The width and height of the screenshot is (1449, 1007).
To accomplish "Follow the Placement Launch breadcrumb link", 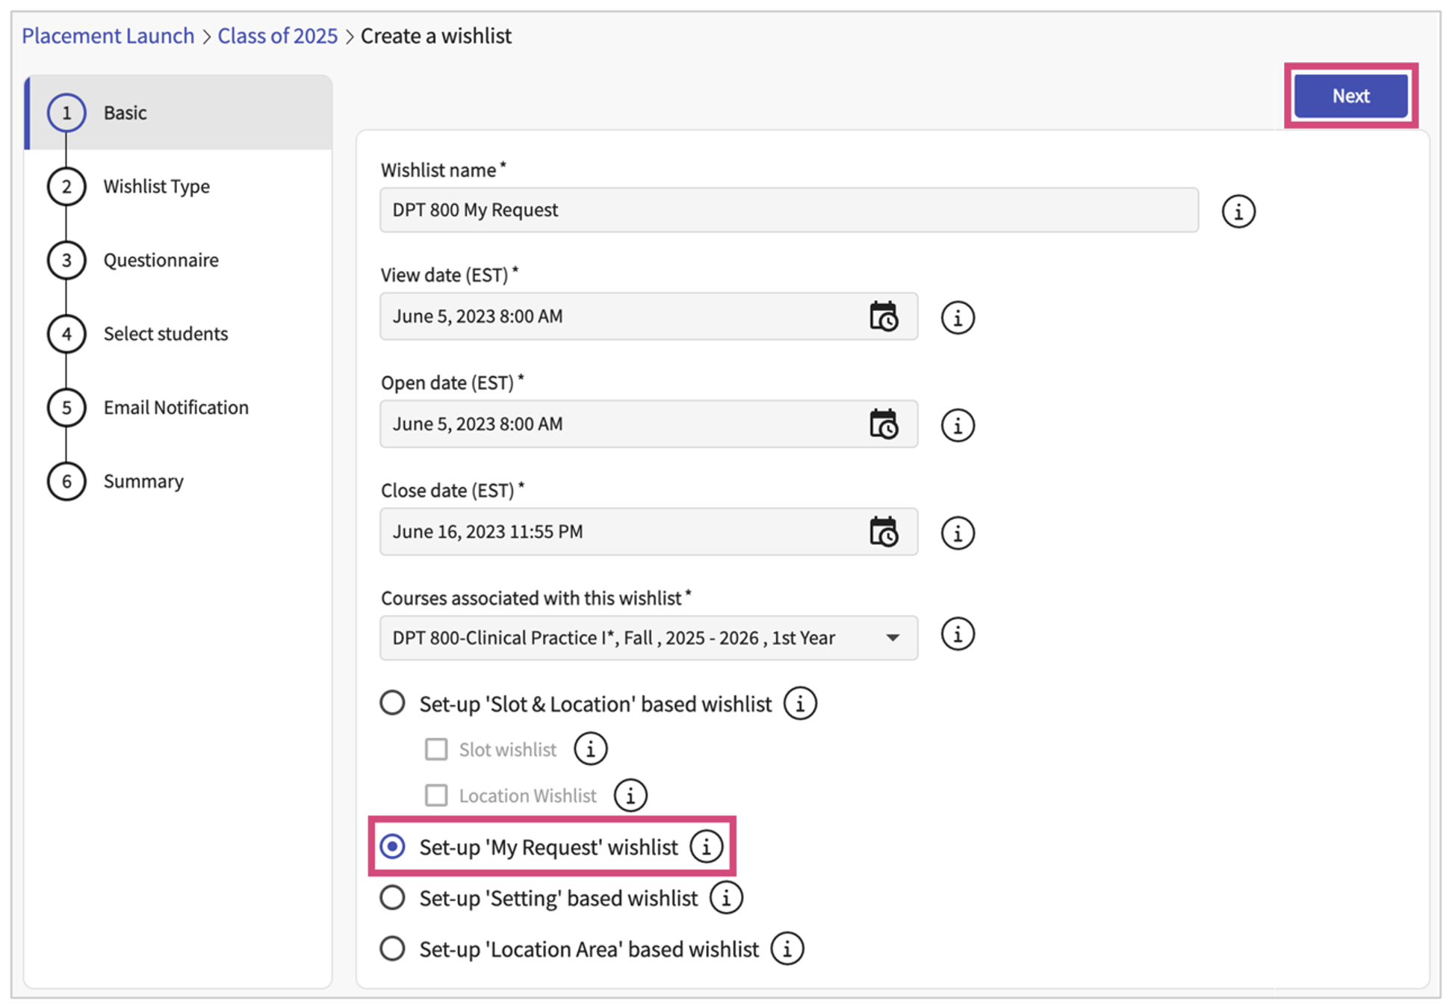I will pyautogui.click(x=108, y=36).
